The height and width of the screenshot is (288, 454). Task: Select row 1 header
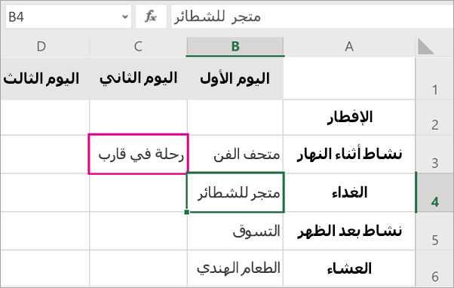click(434, 78)
